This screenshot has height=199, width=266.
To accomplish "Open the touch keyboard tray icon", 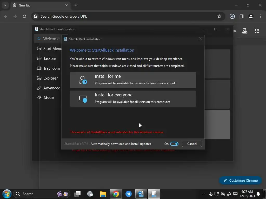I will click(x=235, y=194).
